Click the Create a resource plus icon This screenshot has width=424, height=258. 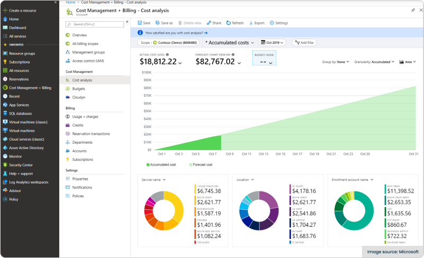pyautogui.click(x=5, y=11)
